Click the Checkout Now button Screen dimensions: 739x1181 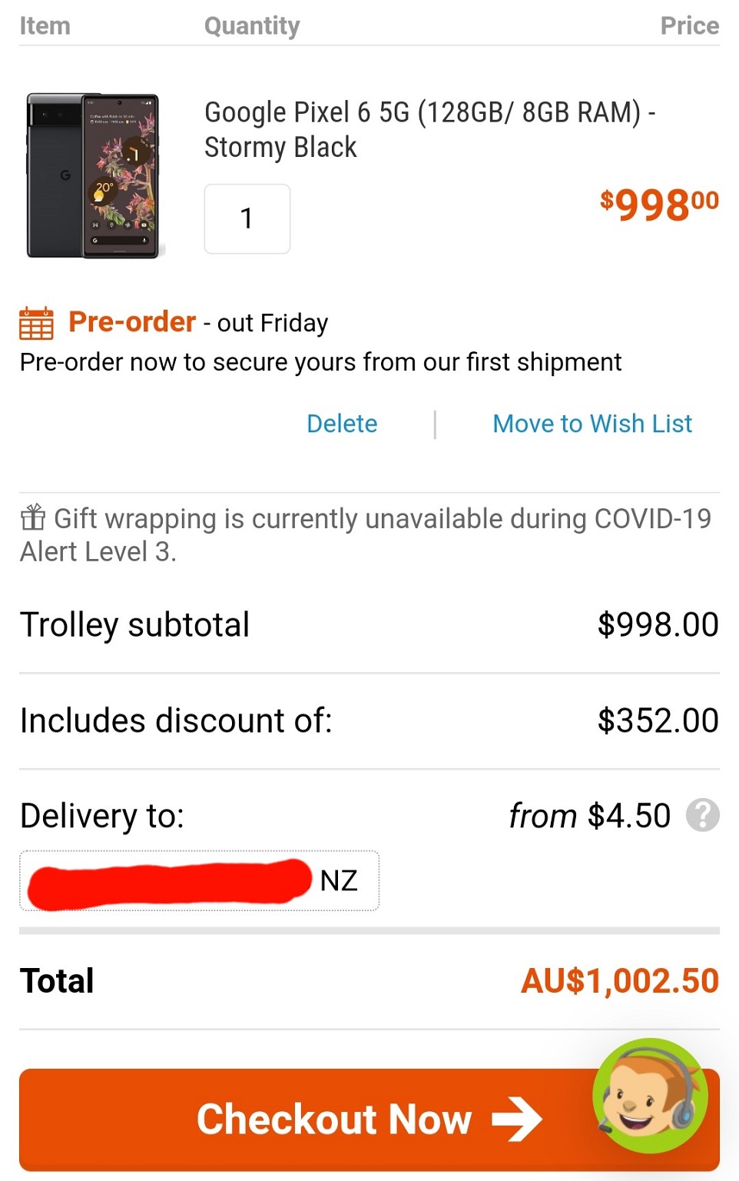tap(369, 1119)
